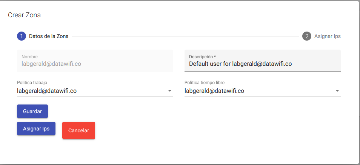Click the disabled Nombre field value
Viewport: 360px width, 165px height.
click(x=51, y=64)
